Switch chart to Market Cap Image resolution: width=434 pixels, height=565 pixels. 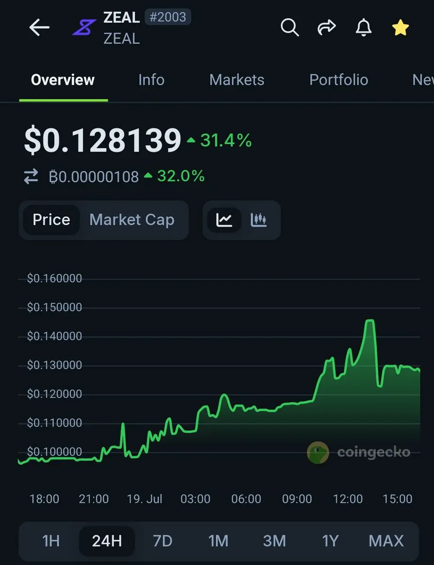[132, 220]
